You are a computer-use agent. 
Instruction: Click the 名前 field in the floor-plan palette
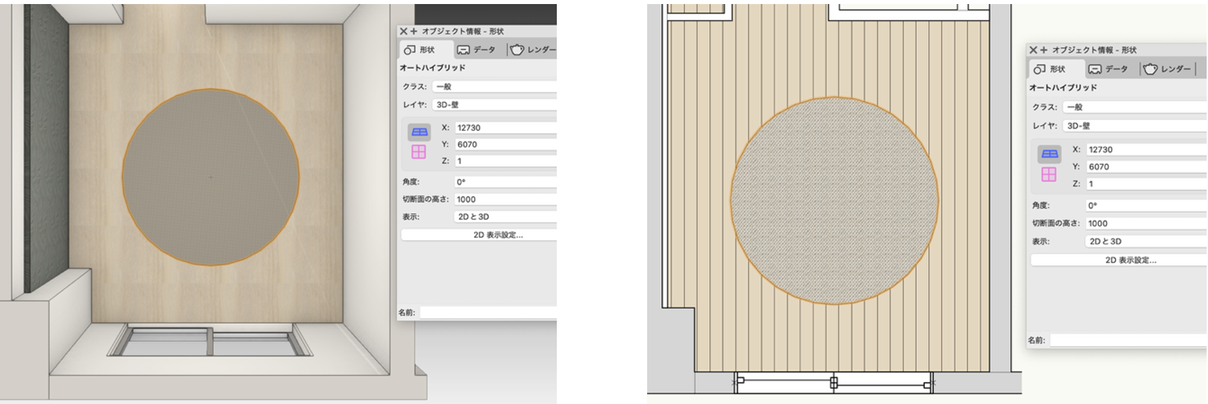click(x=1127, y=341)
